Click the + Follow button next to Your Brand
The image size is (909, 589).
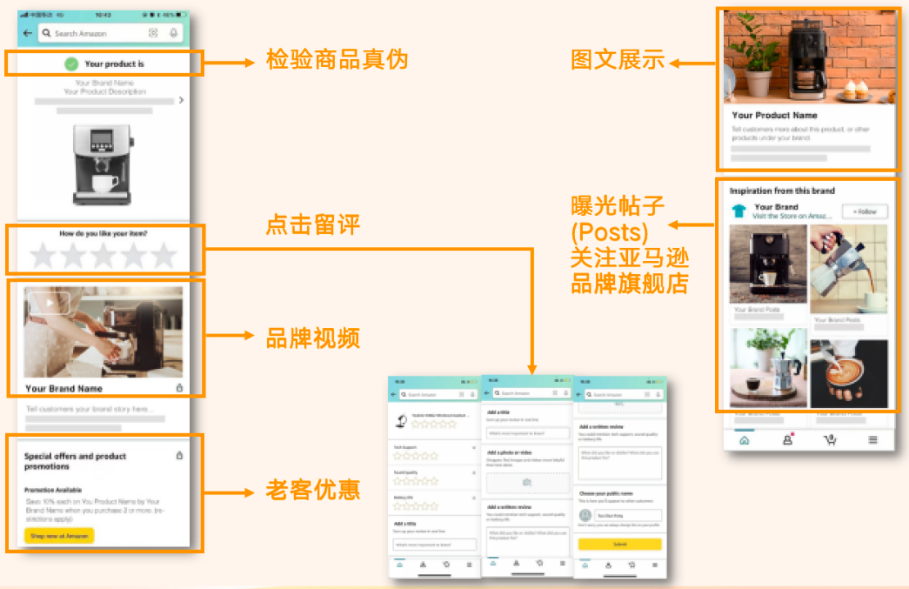pos(864,212)
